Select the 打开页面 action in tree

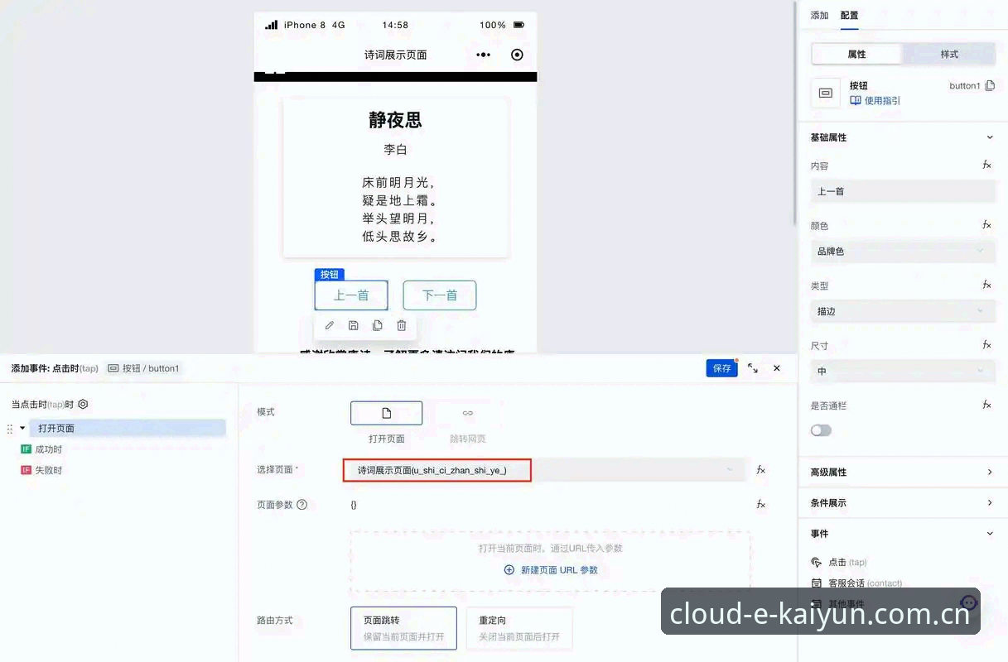(x=128, y=429)
